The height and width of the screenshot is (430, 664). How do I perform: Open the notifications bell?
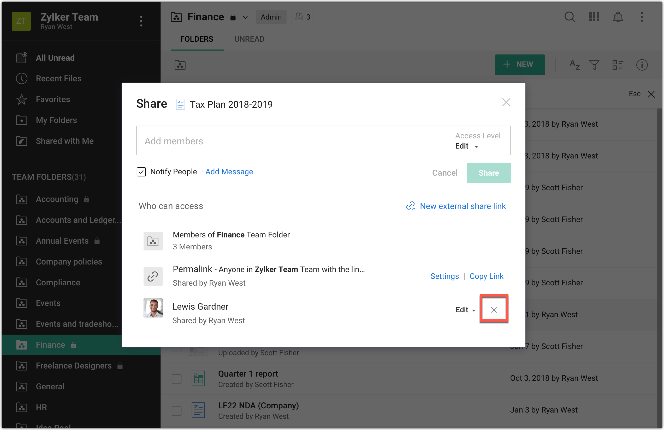(618, 17)
